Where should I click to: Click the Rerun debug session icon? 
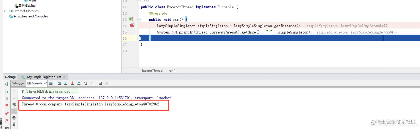coord(7,84)
